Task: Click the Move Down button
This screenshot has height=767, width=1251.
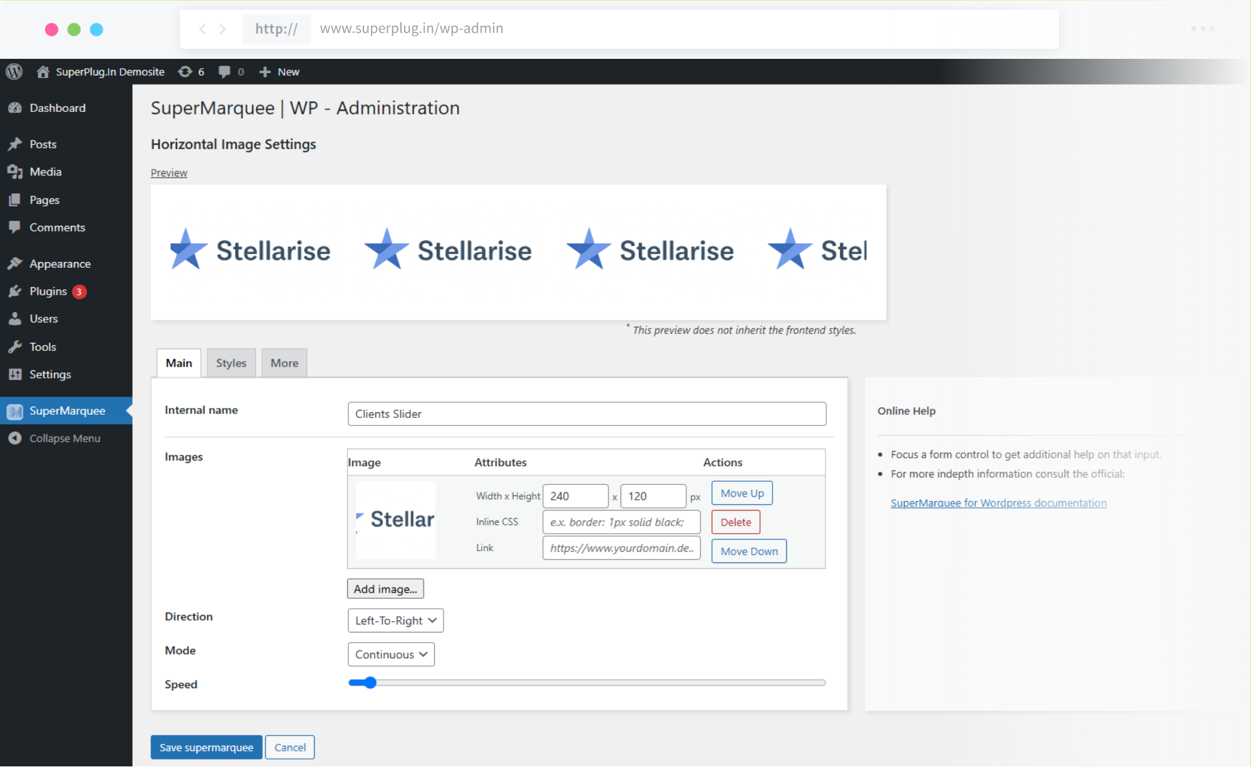Action: pos(749,551)
